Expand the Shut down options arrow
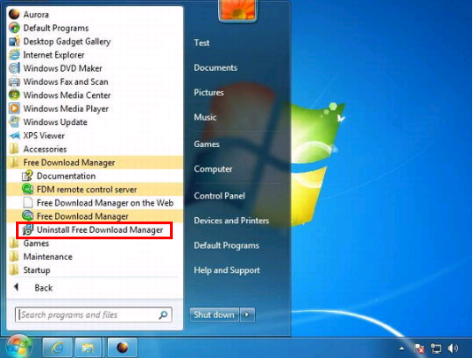The image size is (473, 358). click(247, 315)
